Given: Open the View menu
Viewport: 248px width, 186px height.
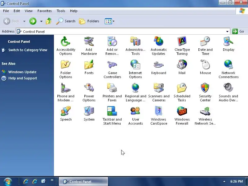Looking at the screenshot, I should click(x=29, y=11).
